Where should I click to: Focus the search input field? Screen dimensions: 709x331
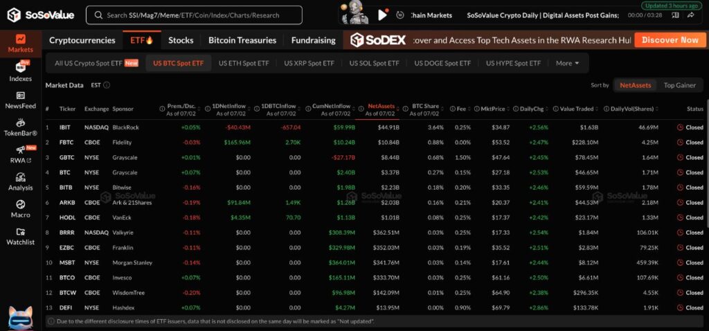tap(194, 15)
